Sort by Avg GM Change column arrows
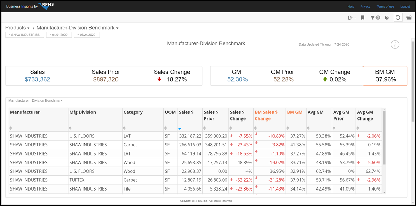This screenshot has width=416, height=206. pyautogui.click(x=358, y=128)
